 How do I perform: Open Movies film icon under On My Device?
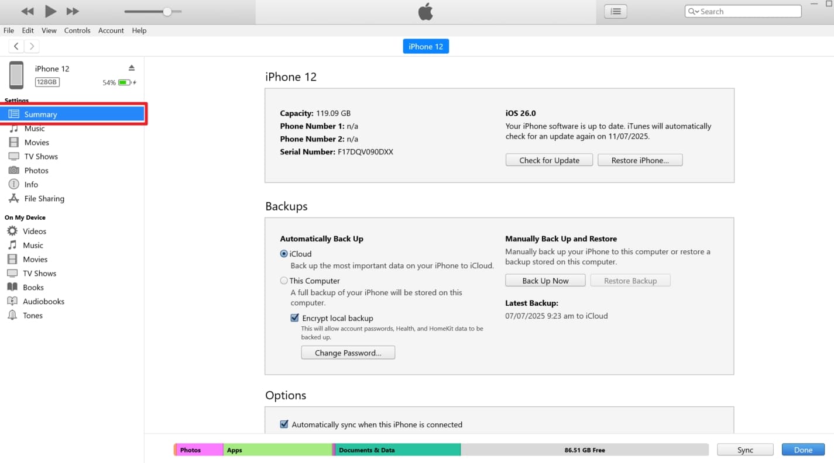12,259
